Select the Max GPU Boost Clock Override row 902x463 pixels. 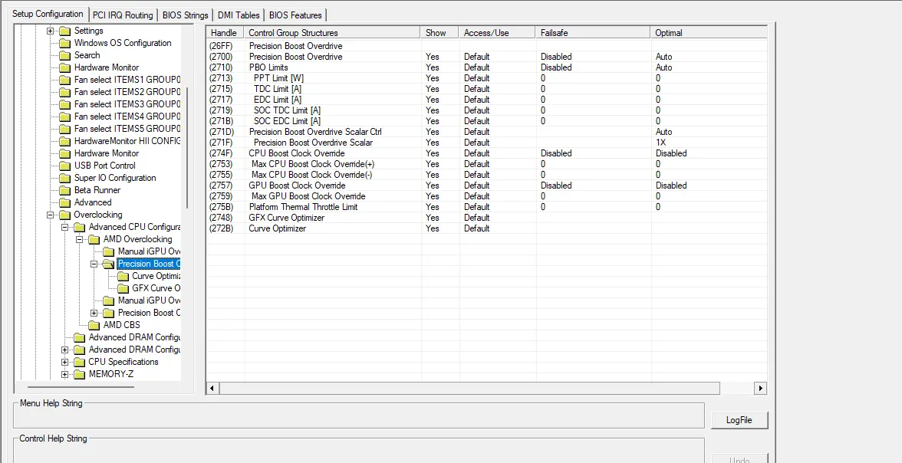(486, 196)
